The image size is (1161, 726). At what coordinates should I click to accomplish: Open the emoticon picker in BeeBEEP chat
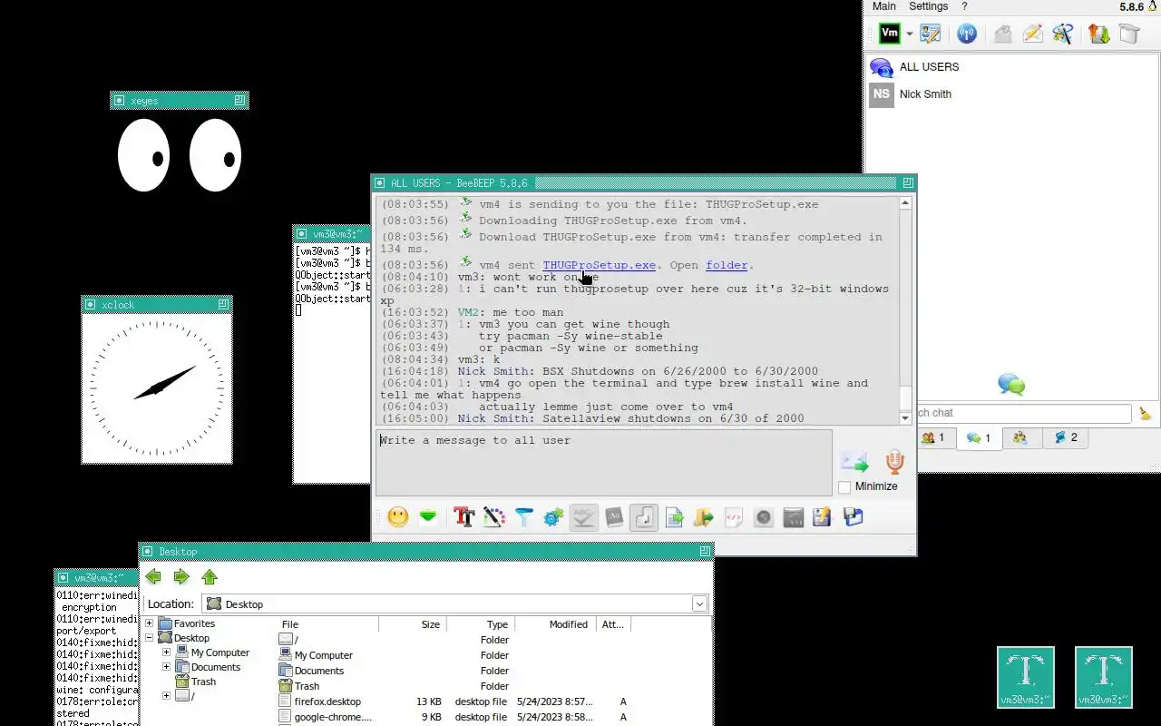397,517
